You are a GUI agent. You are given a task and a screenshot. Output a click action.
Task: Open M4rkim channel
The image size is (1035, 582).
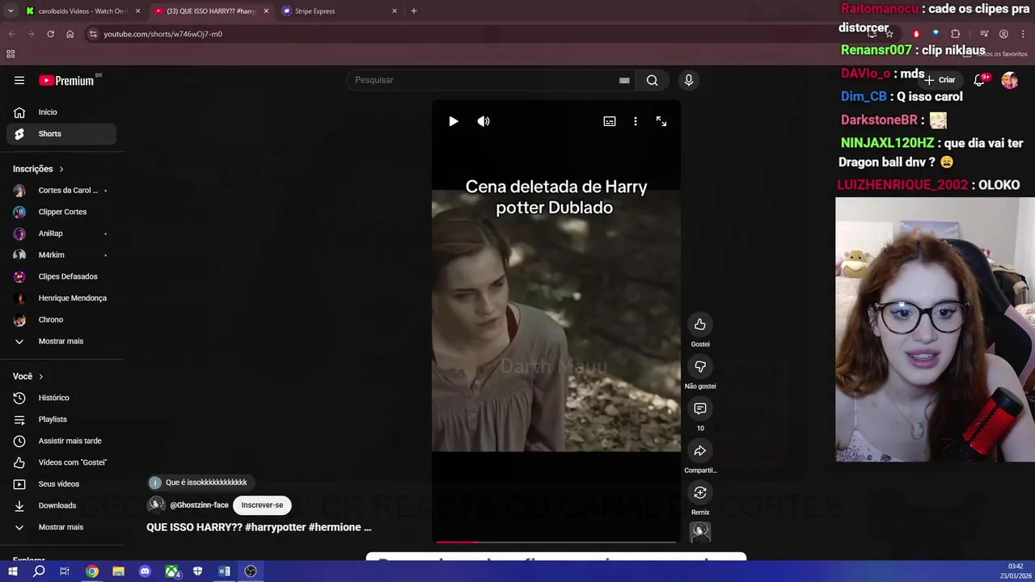tap(61, 255)
